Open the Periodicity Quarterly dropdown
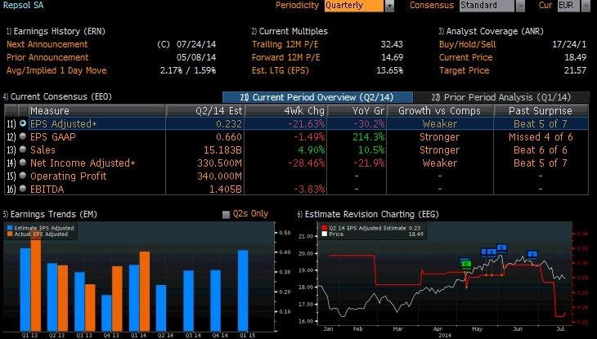The image size is (597, 339). (354, 6)
